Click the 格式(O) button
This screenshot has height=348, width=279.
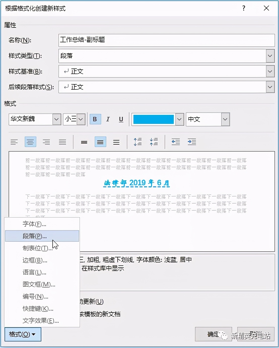23,334
